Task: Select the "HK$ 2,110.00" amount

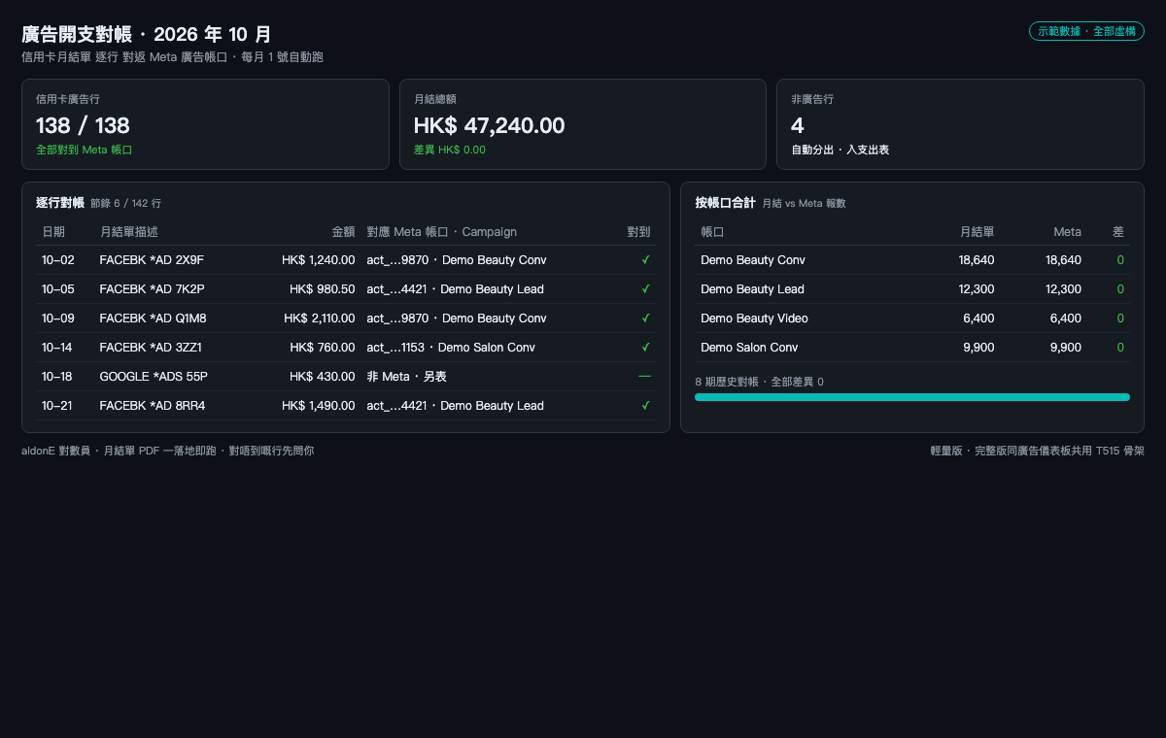Action: (x=320, y=319)
